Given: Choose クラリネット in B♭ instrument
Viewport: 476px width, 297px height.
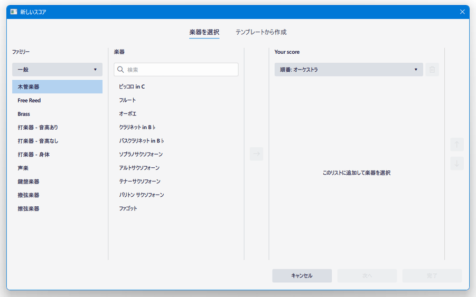Looking at the screenshot, I should click(x=176, y=127).
